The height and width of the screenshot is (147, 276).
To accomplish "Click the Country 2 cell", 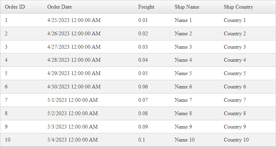I will tap(235, 34).
